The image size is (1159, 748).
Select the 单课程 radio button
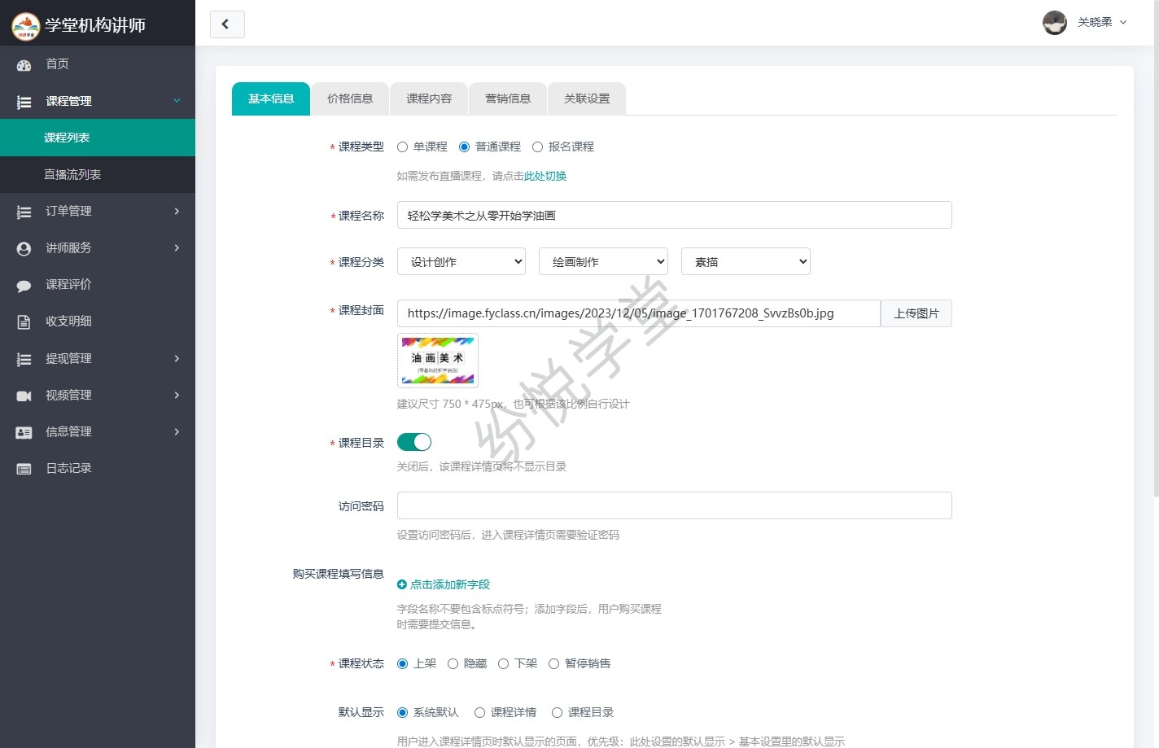pos(402,147)
